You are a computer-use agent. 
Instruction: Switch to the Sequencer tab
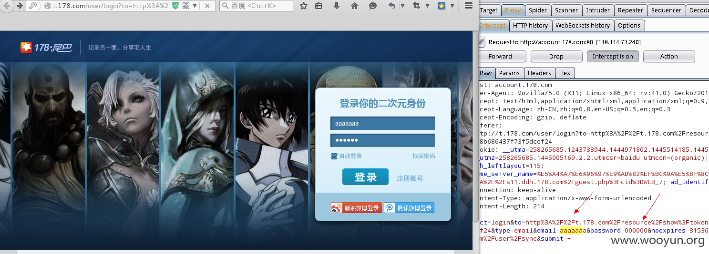pyautogui.click(x=667, y=10)
